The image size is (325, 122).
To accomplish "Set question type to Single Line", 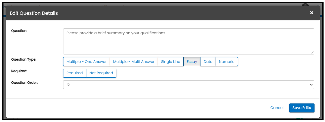I will 171,62.
